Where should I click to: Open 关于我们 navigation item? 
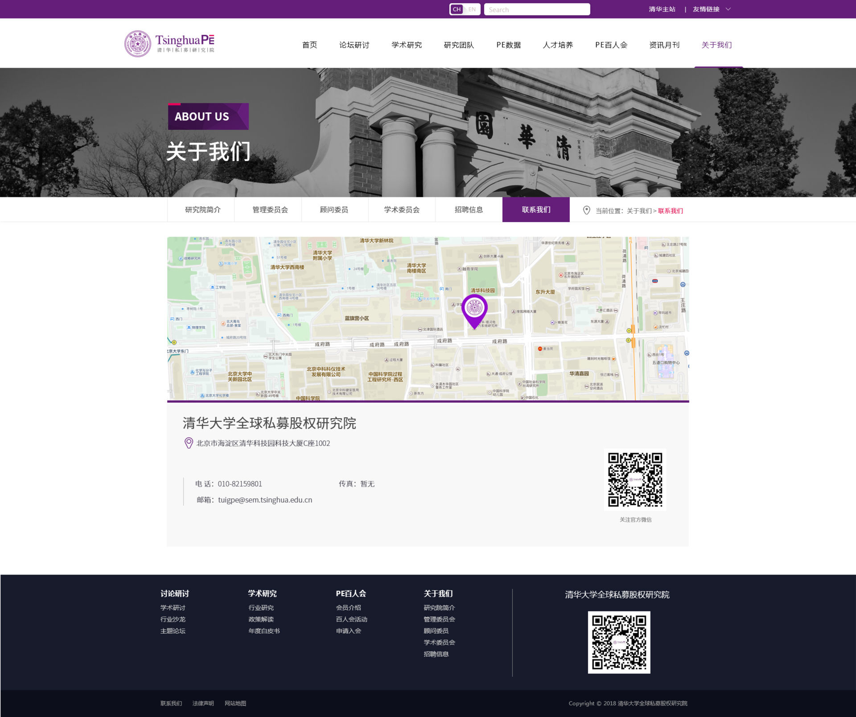[716, 45]
